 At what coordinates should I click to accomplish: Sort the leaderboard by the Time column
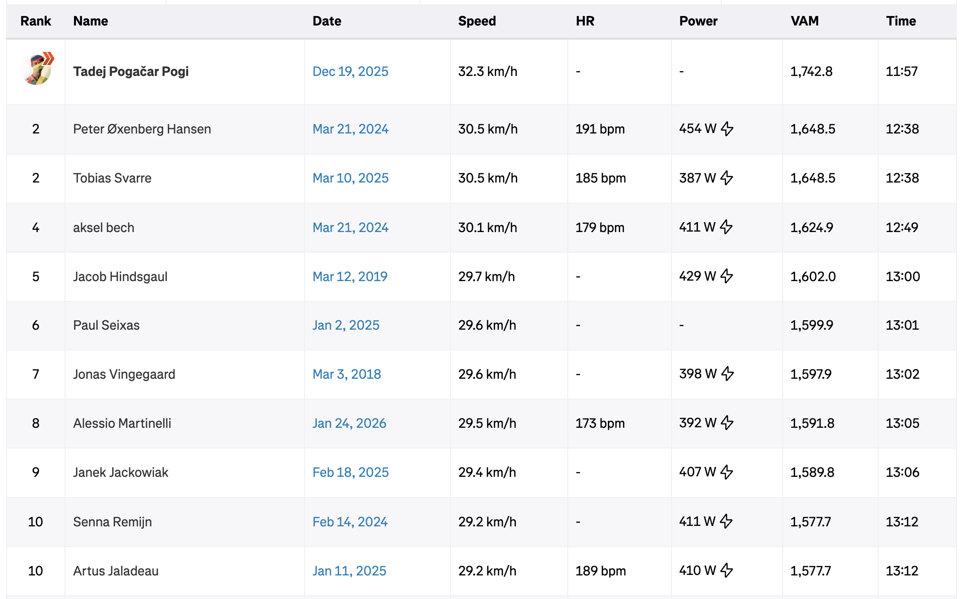[x=901, y=21]
